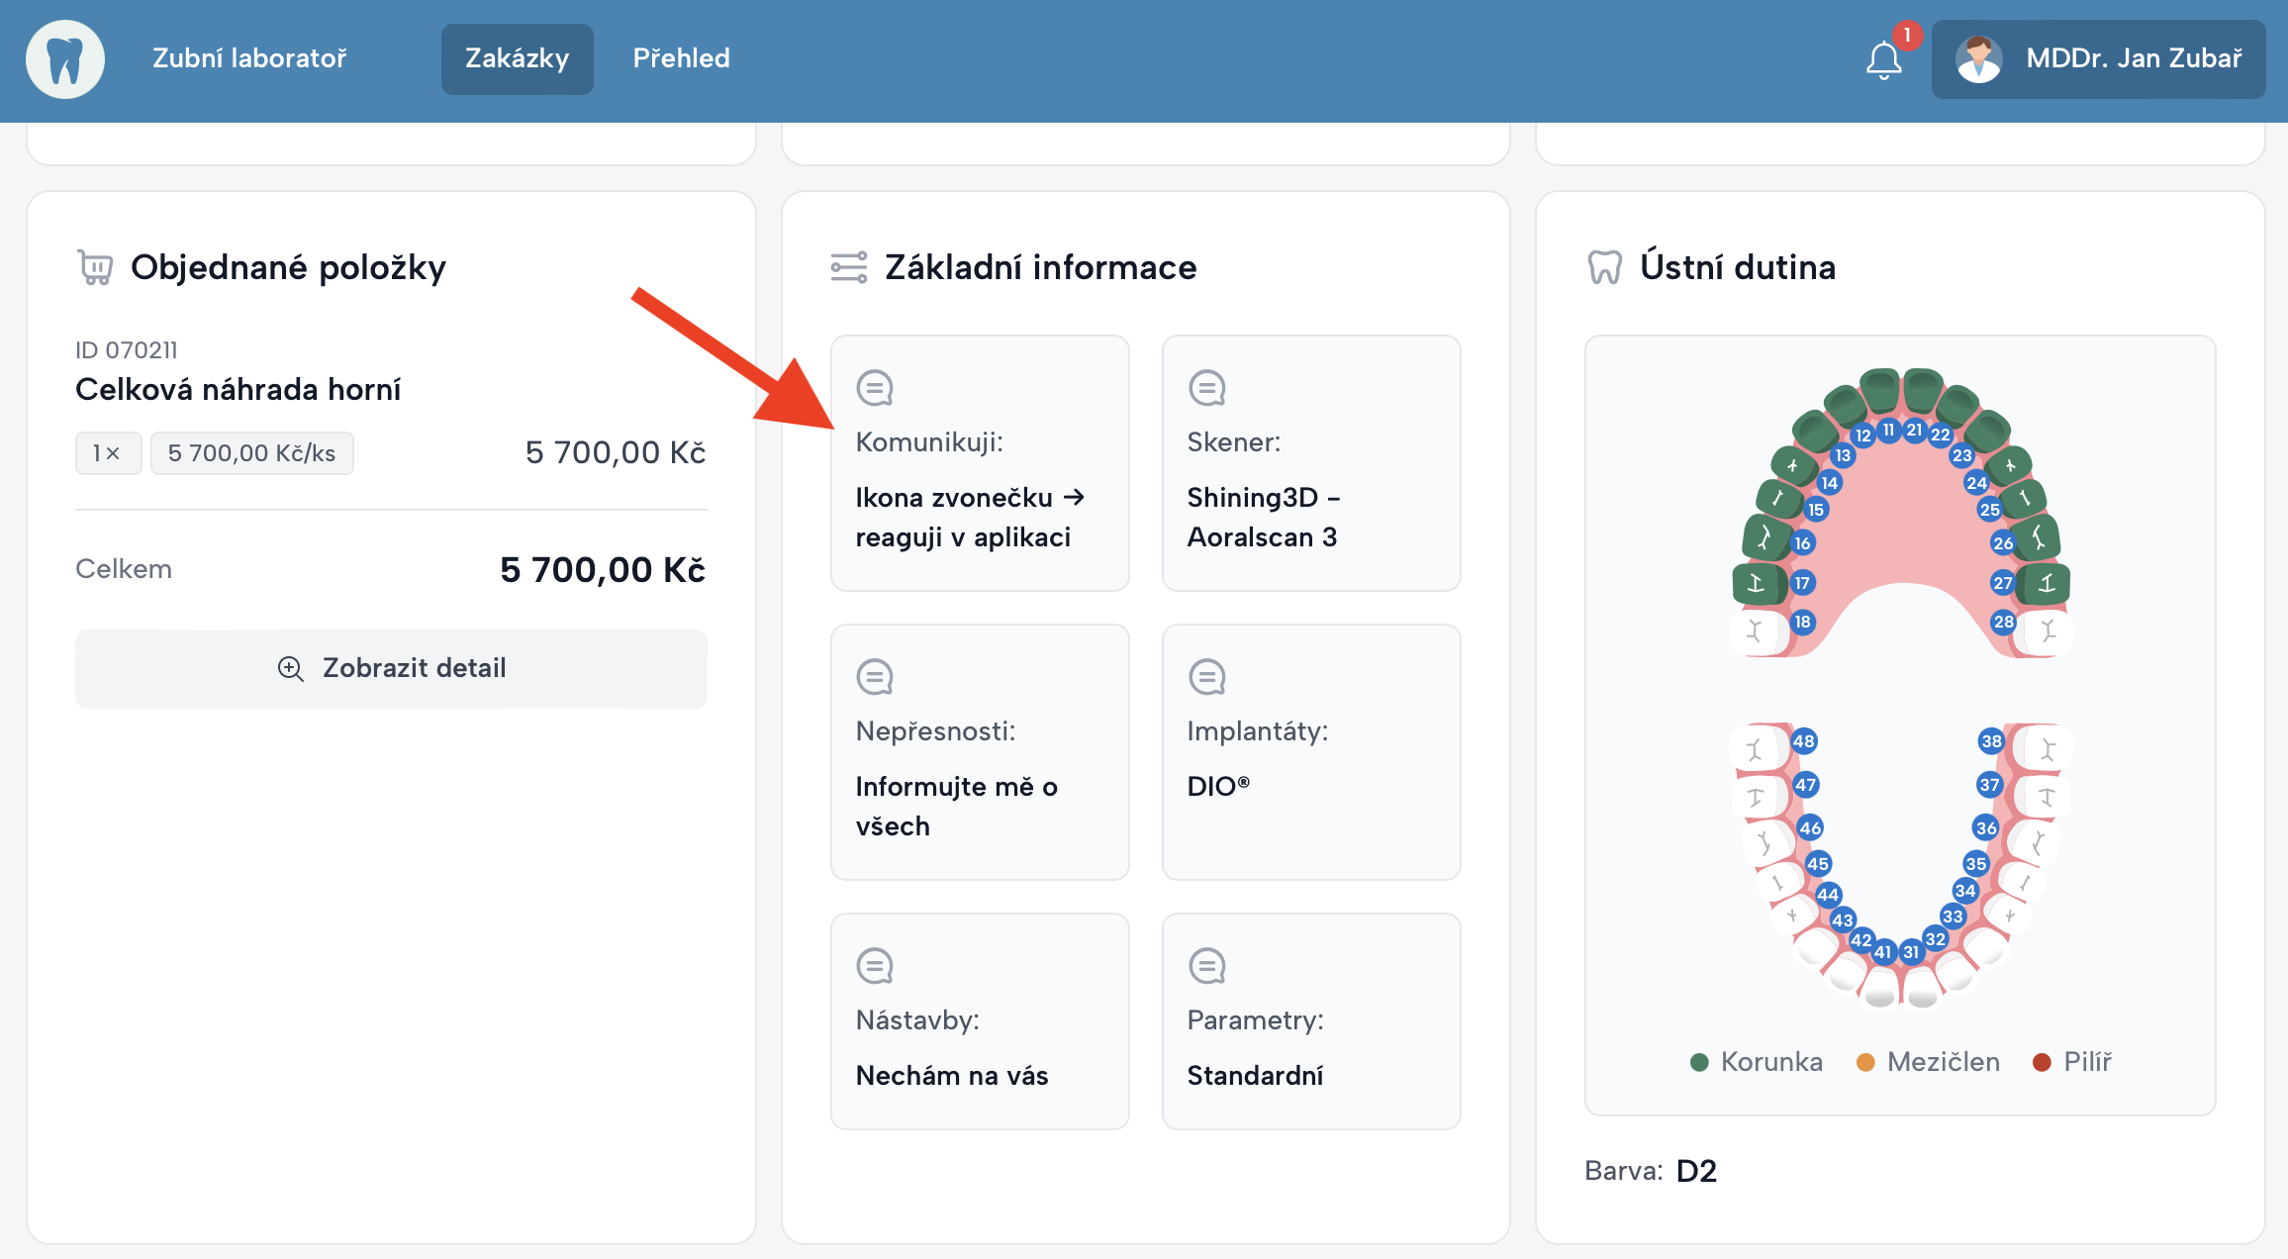
Task: Select tooth number 48 in lower jaw
Action: pos(1803,741)
